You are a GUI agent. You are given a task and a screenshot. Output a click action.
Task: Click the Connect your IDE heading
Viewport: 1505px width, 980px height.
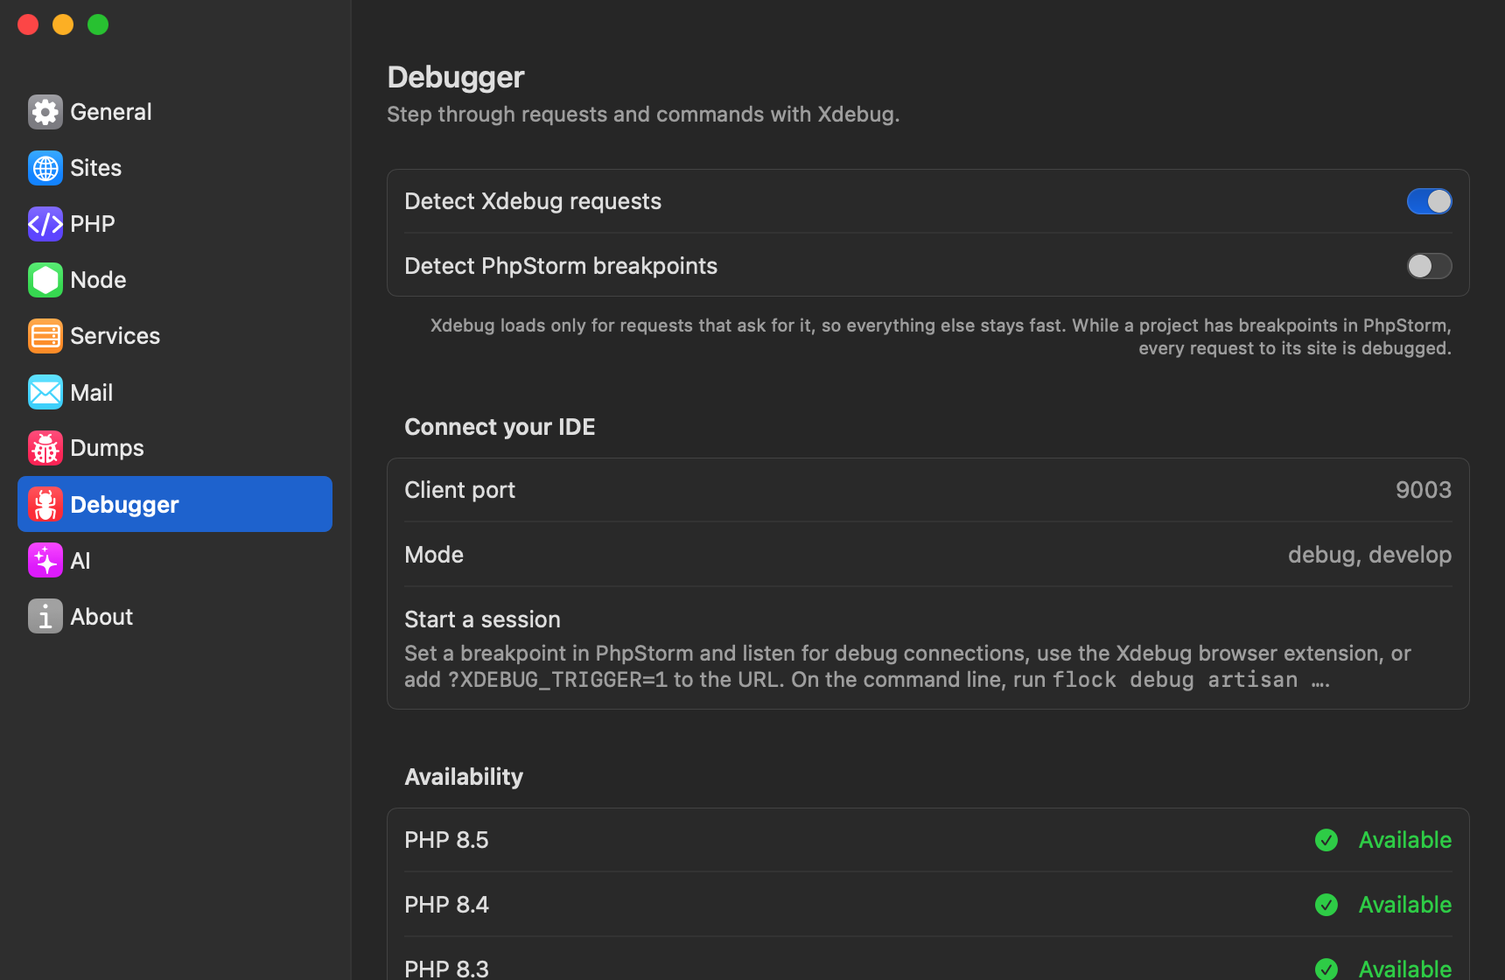point(500,427)
